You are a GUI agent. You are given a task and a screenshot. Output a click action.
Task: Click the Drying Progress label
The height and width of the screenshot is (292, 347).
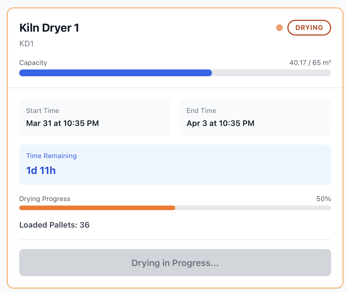pos(45,199)
